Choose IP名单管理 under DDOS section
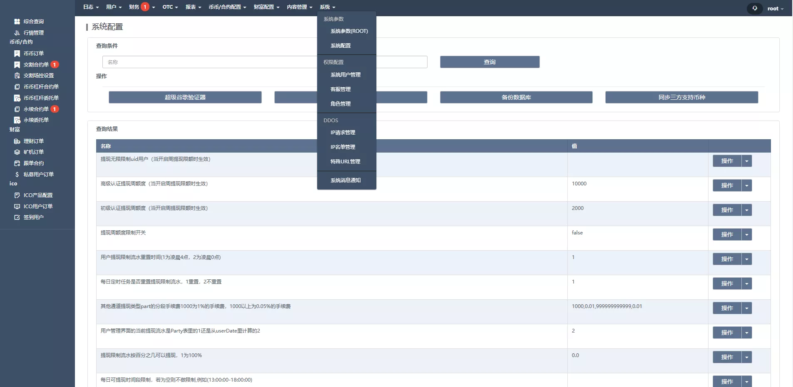 coord(342,147)
